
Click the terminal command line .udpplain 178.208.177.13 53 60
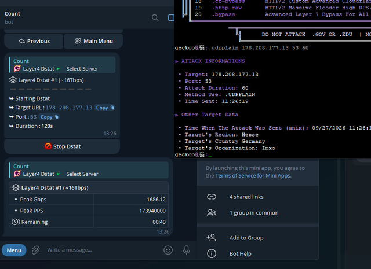pos(259,47)
